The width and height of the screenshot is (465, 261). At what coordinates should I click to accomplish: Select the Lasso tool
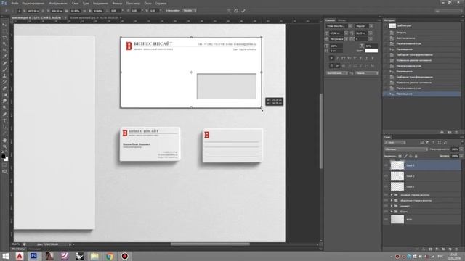4,38
